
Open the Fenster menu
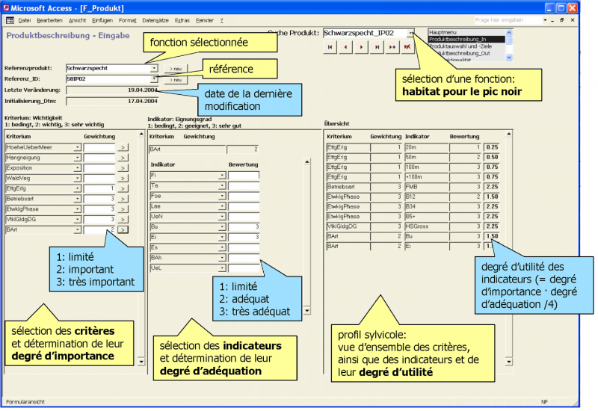205,21
